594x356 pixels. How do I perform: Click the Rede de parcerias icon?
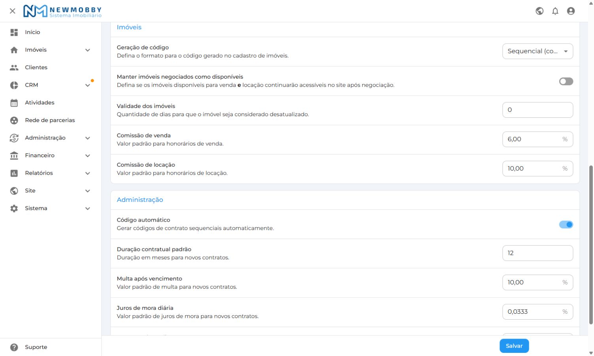[x=14, y=121]
